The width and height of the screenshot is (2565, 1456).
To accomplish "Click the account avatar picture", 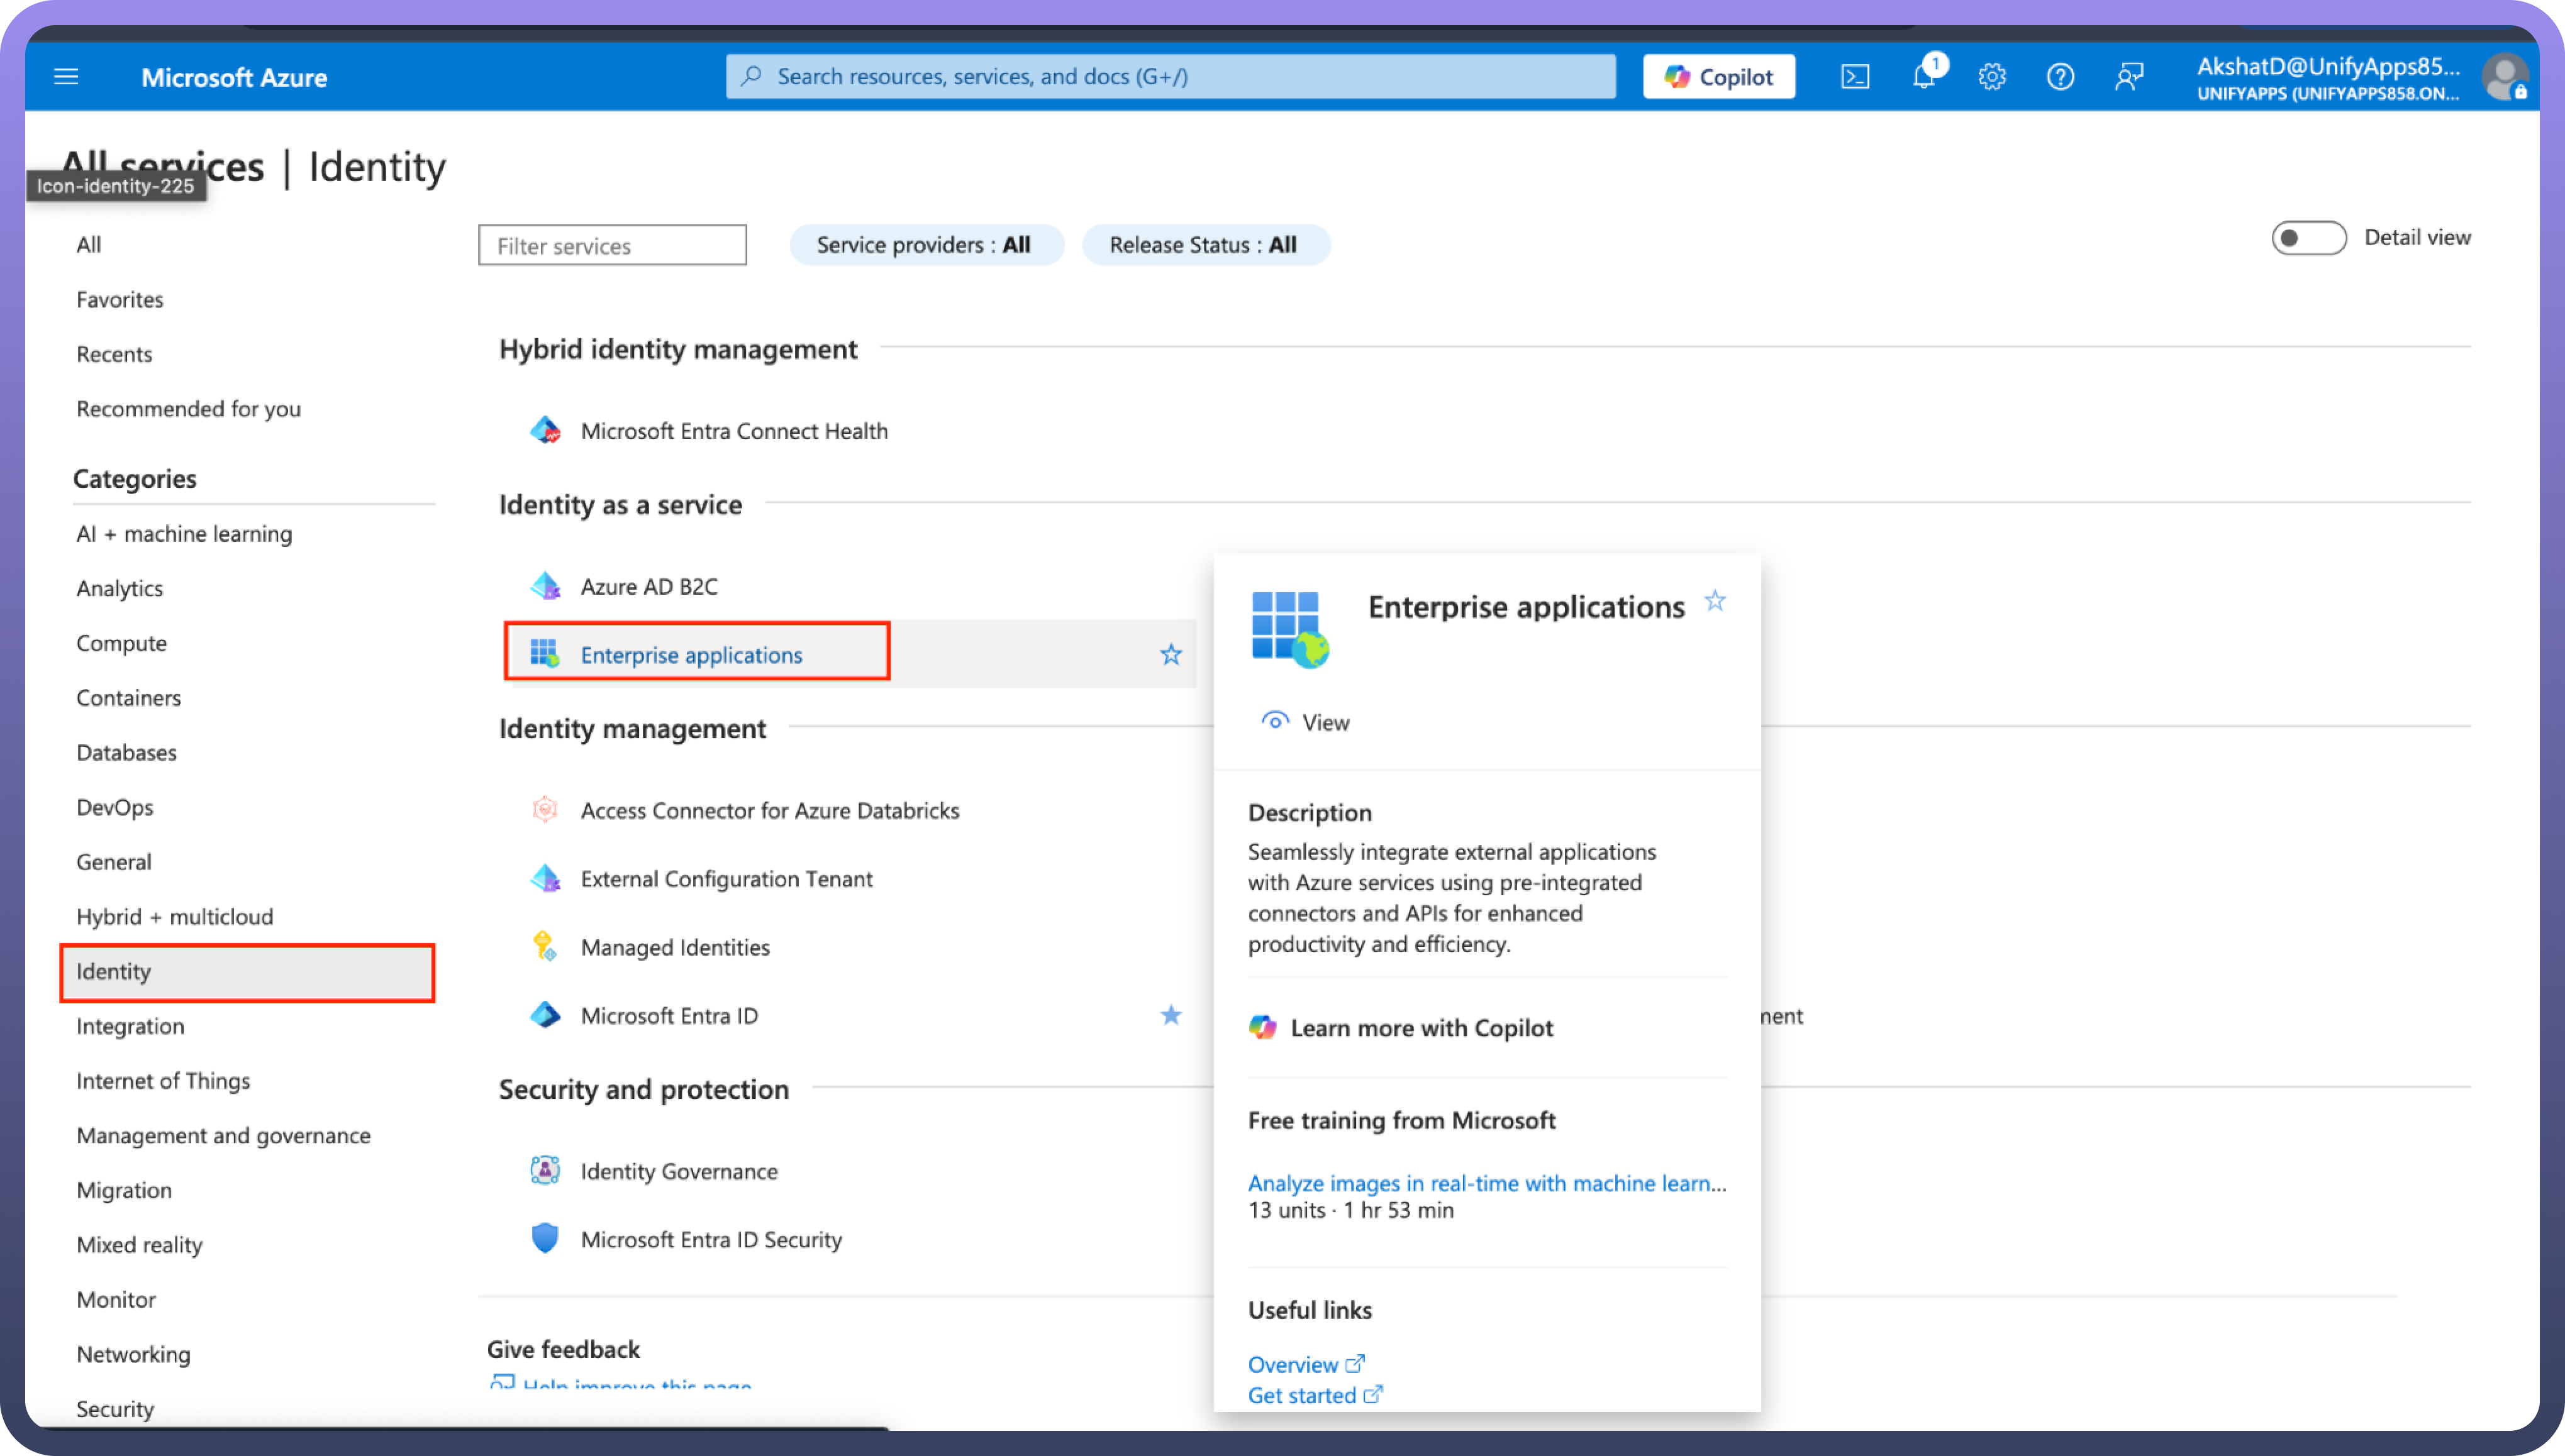I will 2505,77.
